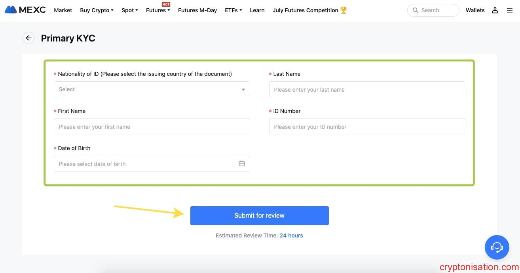Click the Submit for review button
The height and width of the screenshot is (273, 520).
[x=259, y=216]
